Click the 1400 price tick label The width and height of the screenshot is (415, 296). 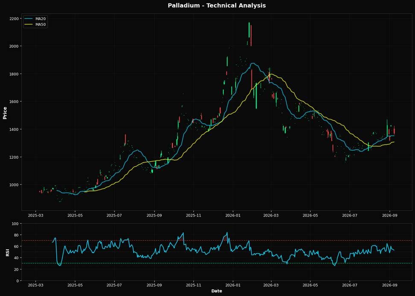click(14, 130)
